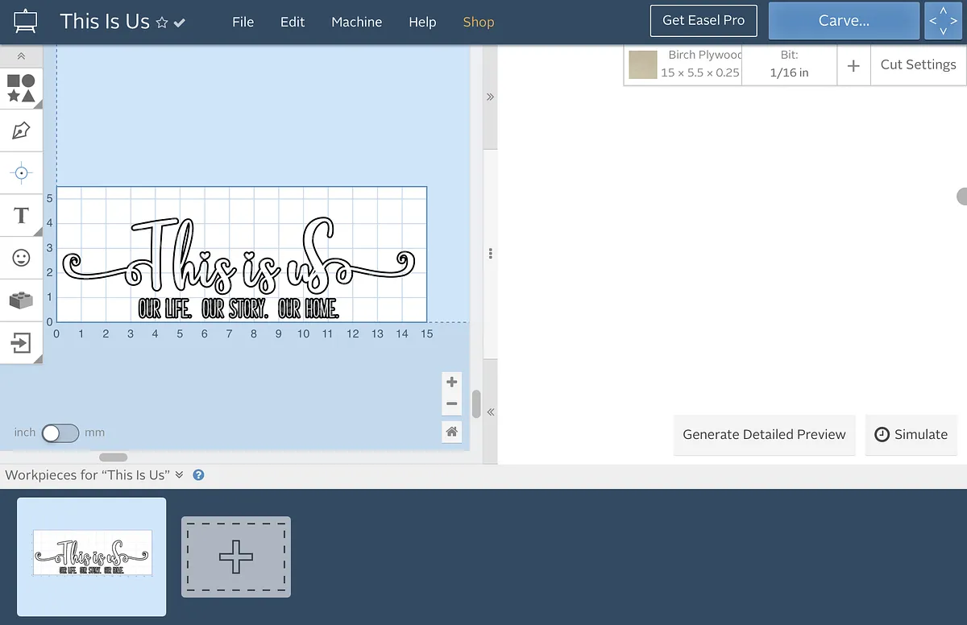Open the Shapes tool
The height and width of the screenshot is (625, 967).
click(x=21, y=89)
